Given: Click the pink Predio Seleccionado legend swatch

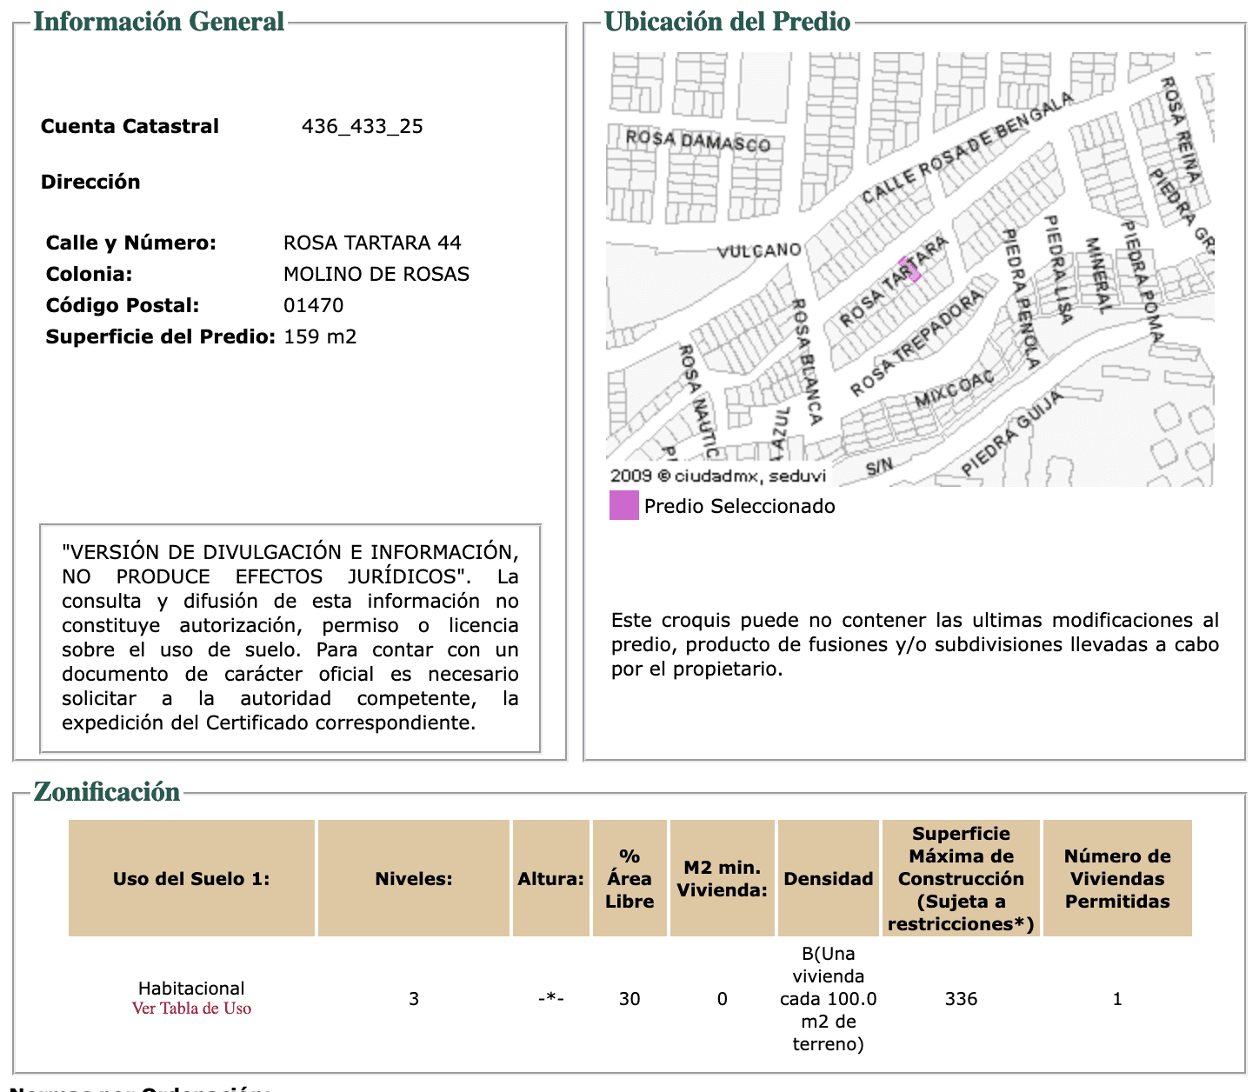Looking at the screenshot, I should point(623,506).
